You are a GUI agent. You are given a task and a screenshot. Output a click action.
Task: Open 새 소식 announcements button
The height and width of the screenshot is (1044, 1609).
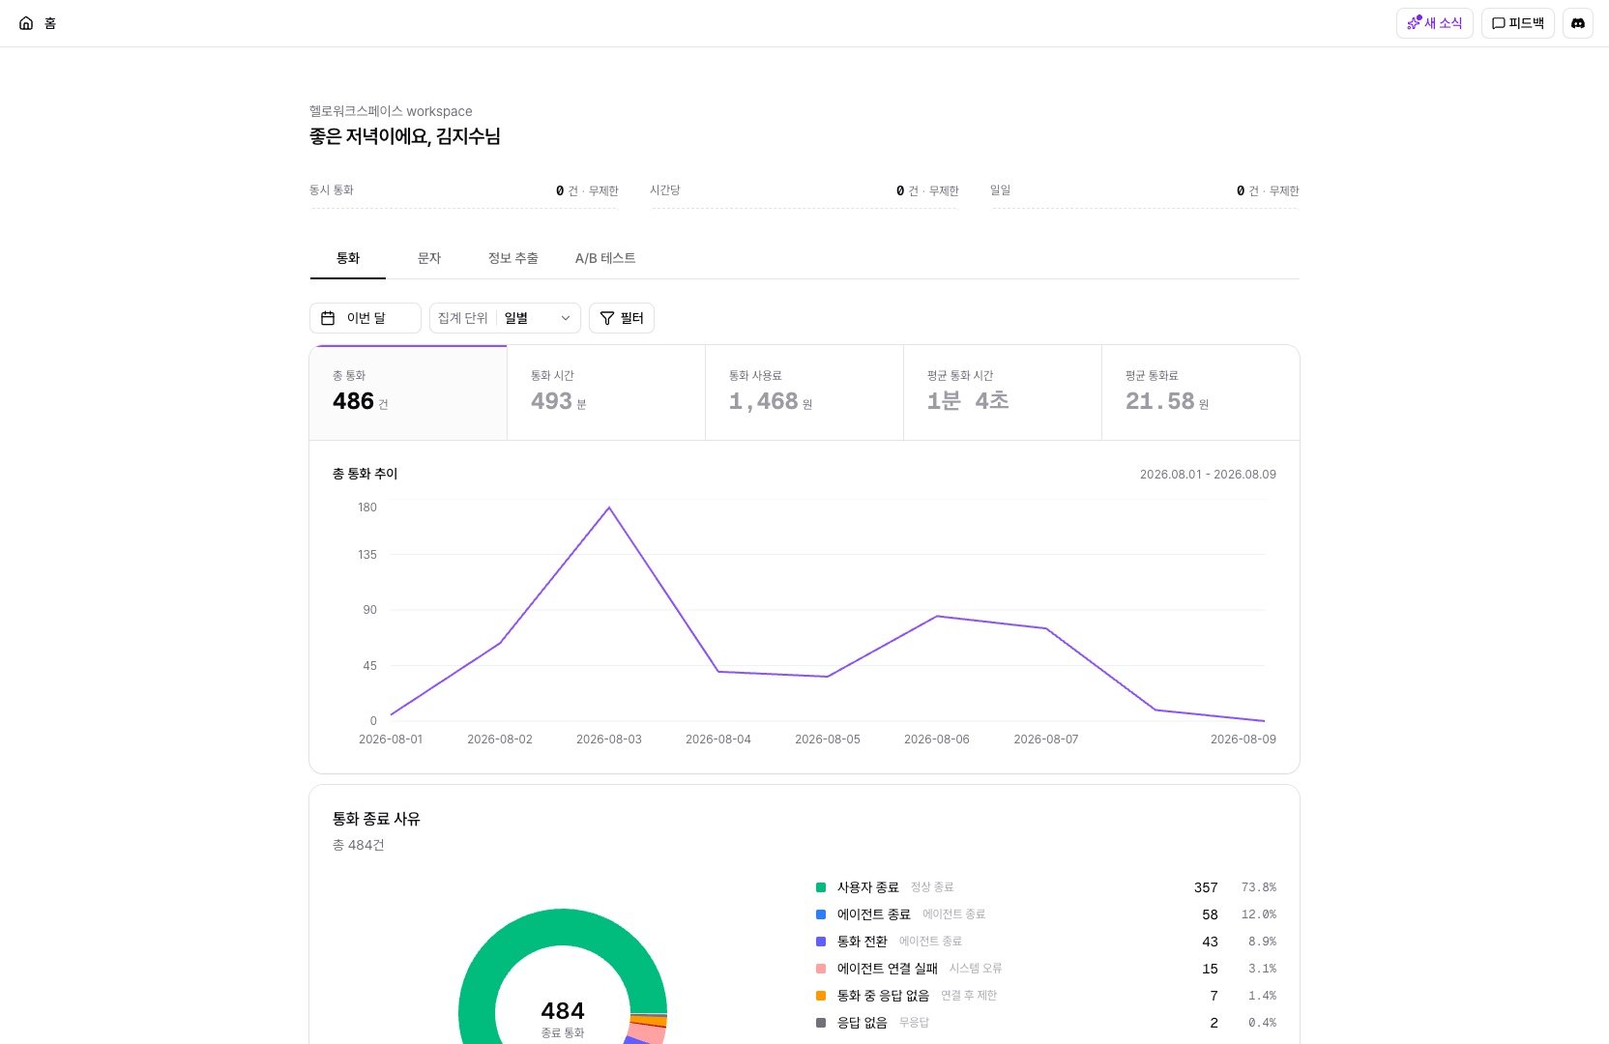(x=1434, y=23)
